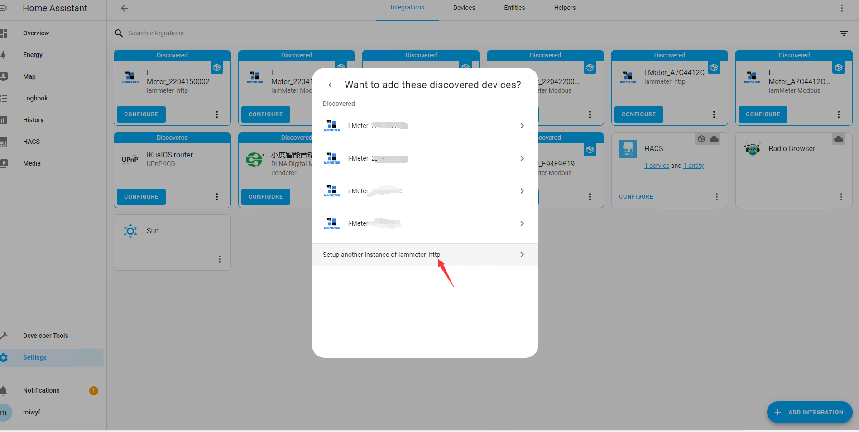The image size is (859, 432).
Task: Open the three-dot menu on the Sun card
Action: tap(220, 259)
